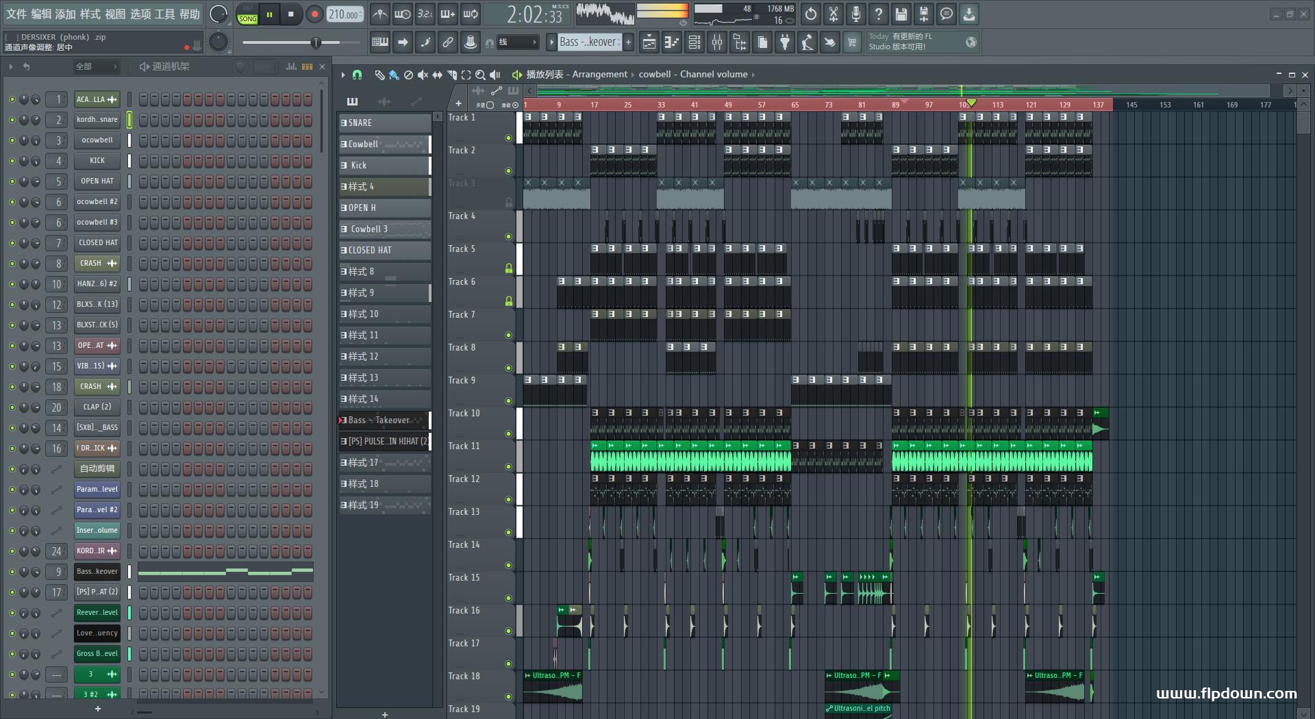Mute the KICK channel green light
This screenshot has height=719, width=1315.
tap(12, 161)
